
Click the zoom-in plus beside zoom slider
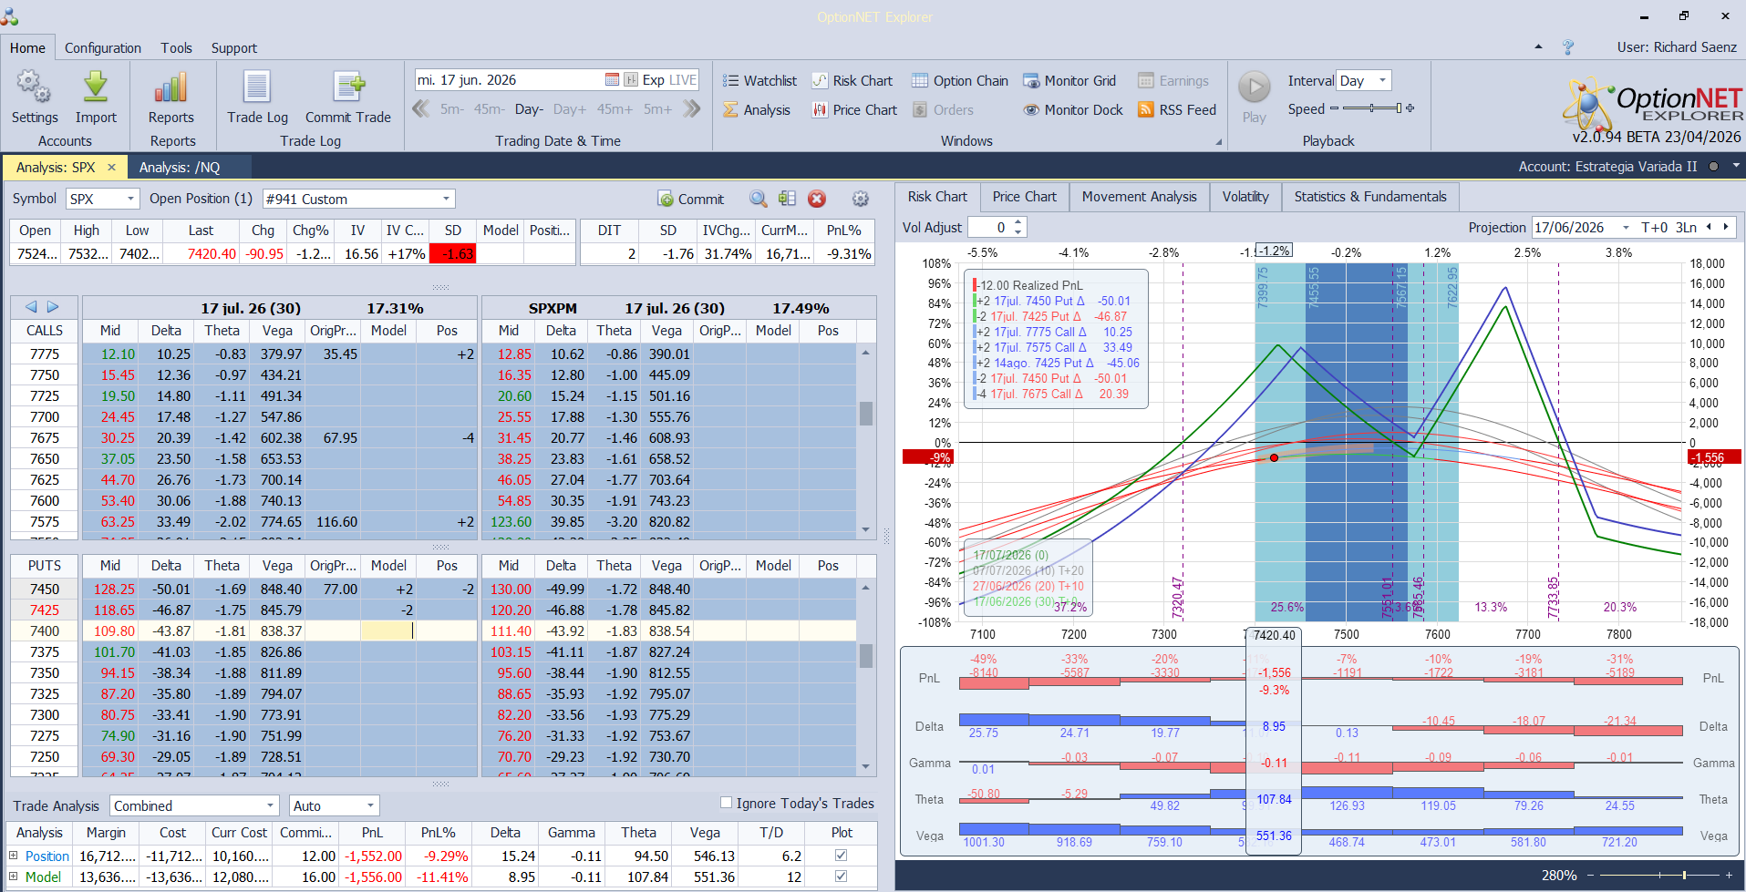click(1729, 876)
